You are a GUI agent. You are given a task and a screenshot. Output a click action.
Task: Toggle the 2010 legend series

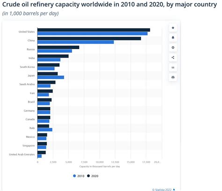[x=79, y=176]
